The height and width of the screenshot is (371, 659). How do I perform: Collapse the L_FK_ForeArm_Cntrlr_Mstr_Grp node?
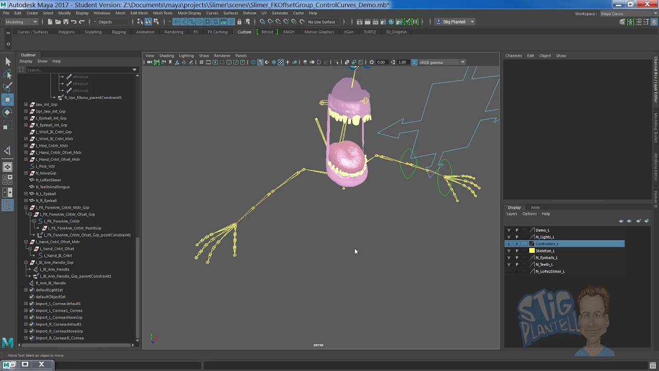pos(26,208)
